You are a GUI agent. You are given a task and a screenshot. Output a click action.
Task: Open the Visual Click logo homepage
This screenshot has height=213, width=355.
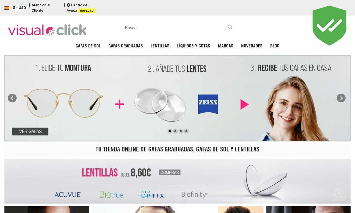coord(47,30)
